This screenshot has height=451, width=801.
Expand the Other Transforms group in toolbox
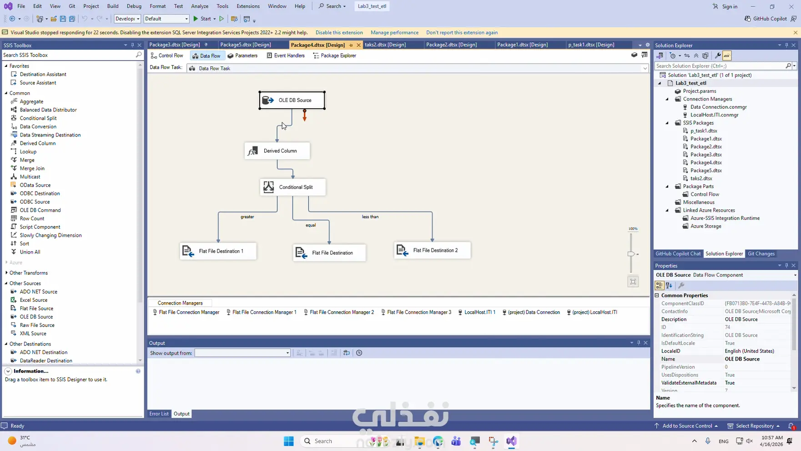(6, 273)
